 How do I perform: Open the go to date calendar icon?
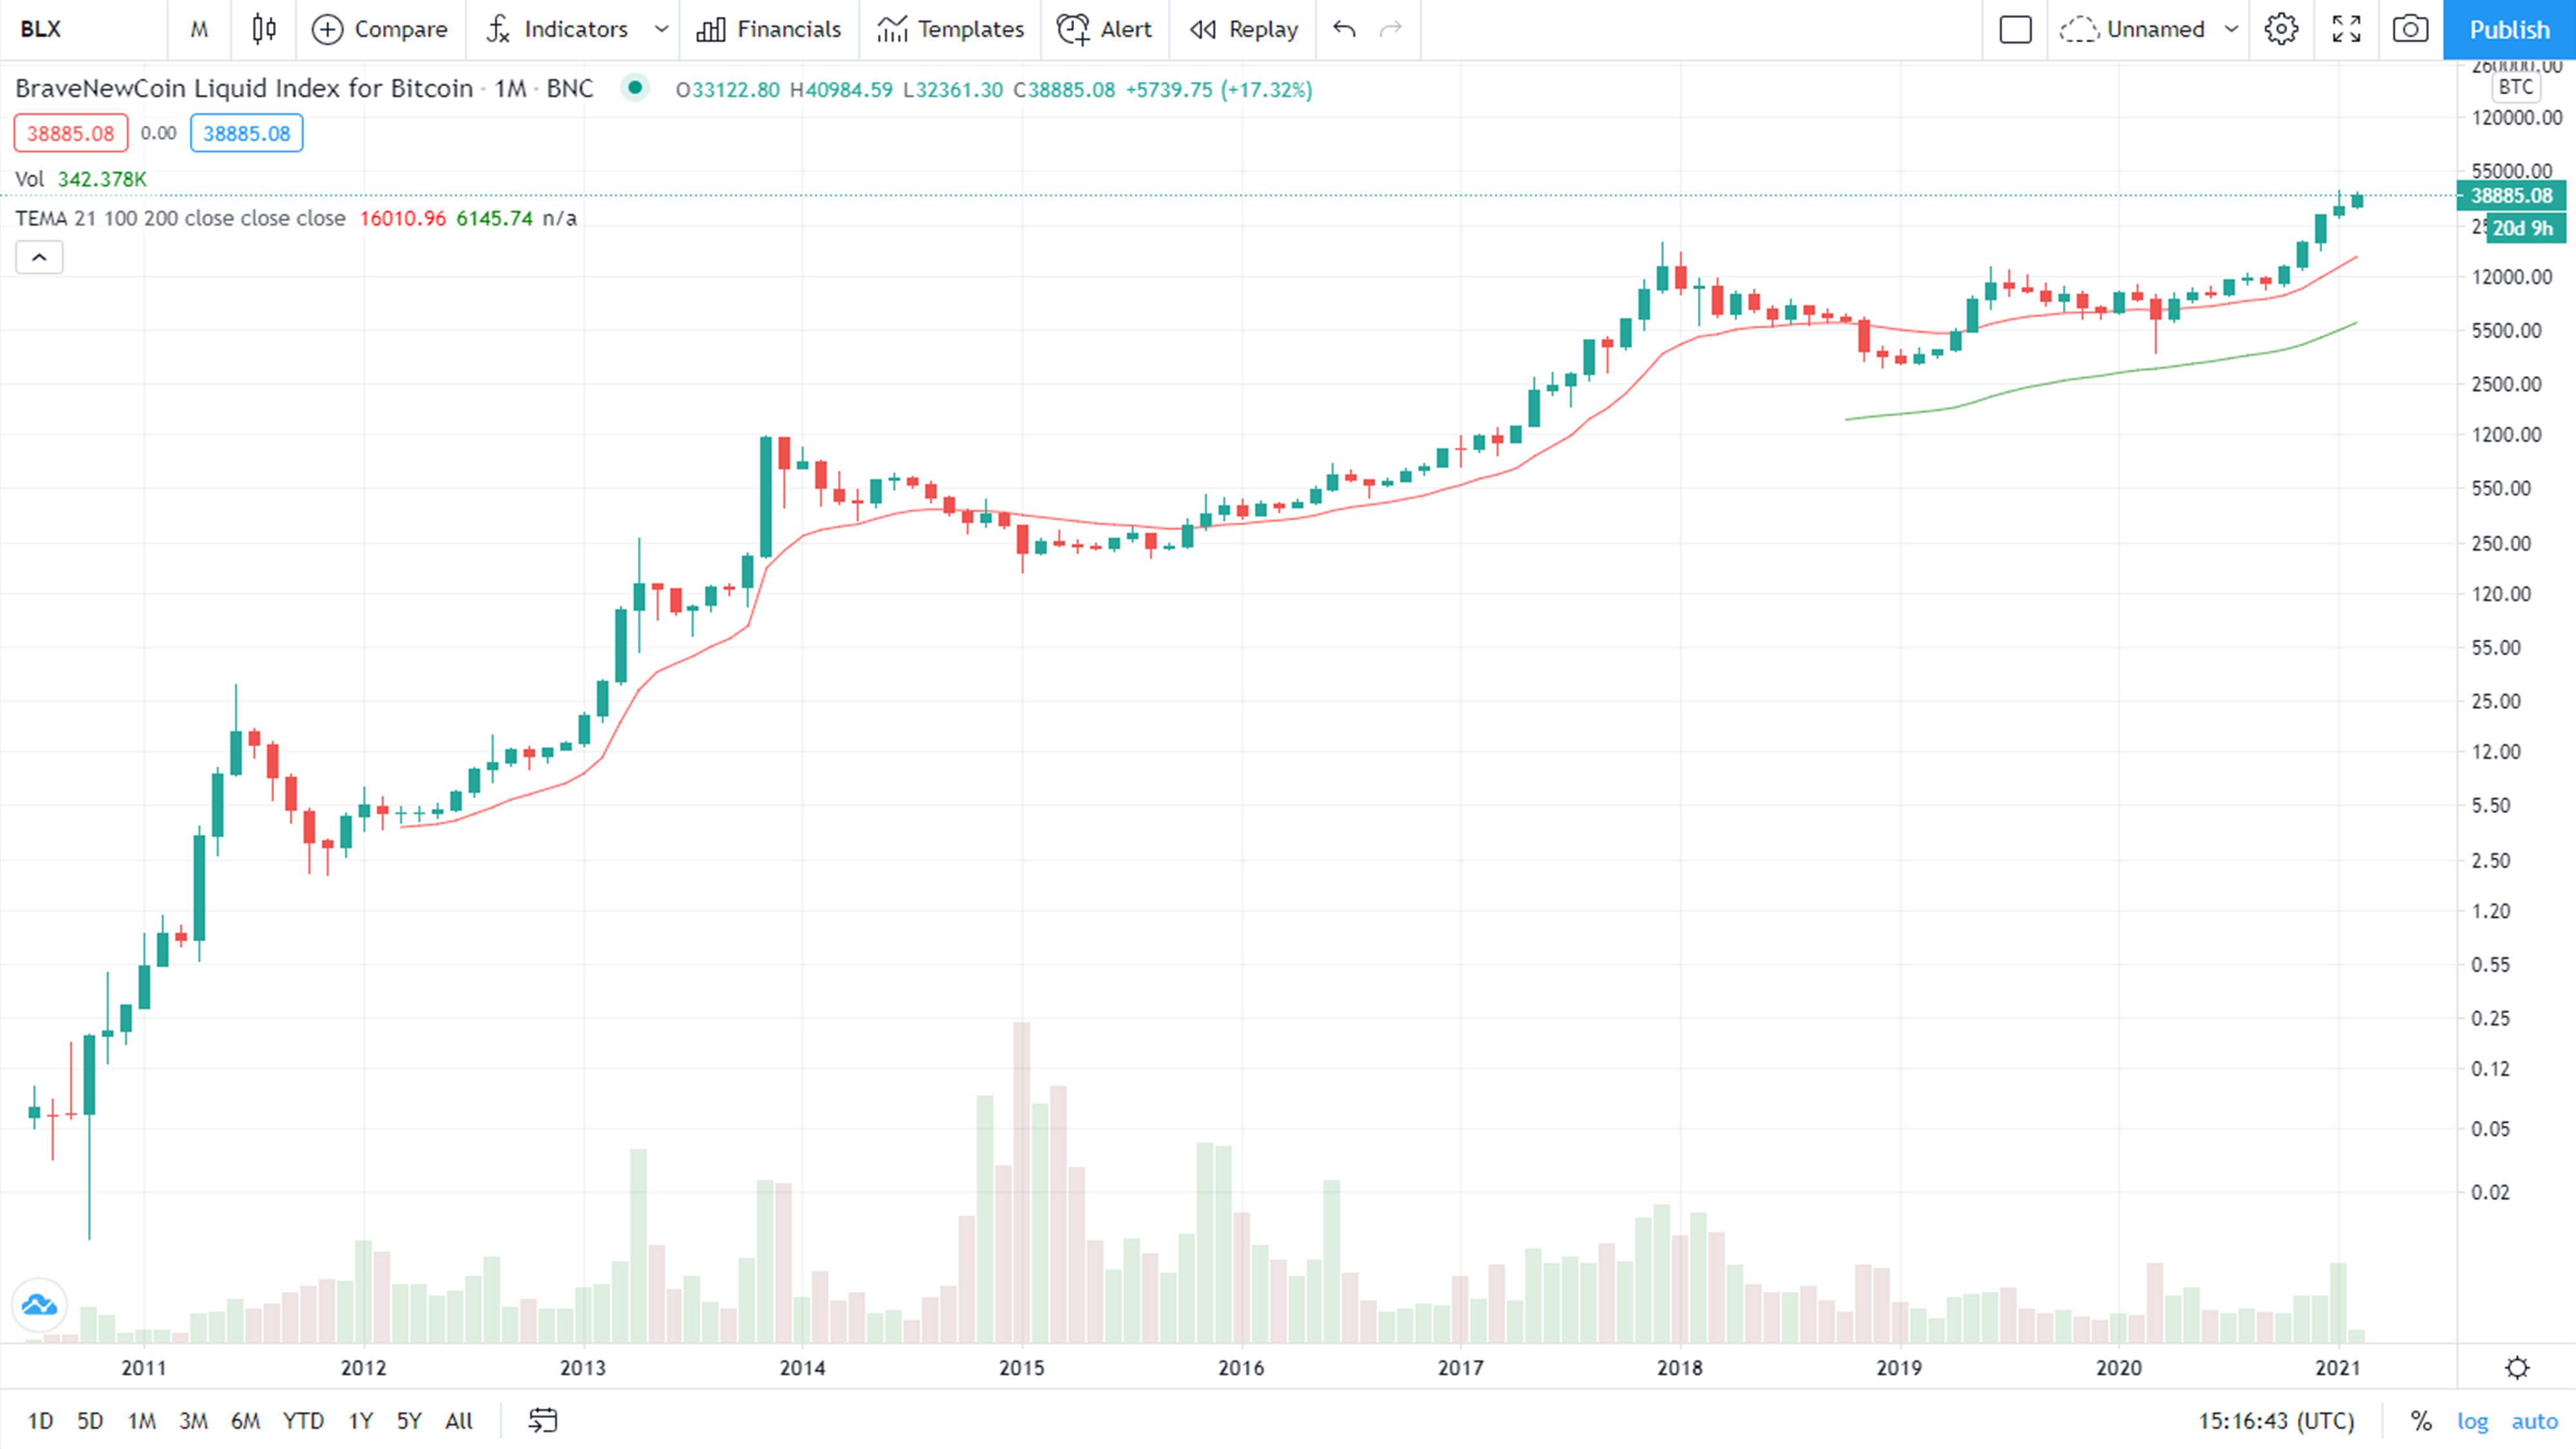(x=543, y=1420)
